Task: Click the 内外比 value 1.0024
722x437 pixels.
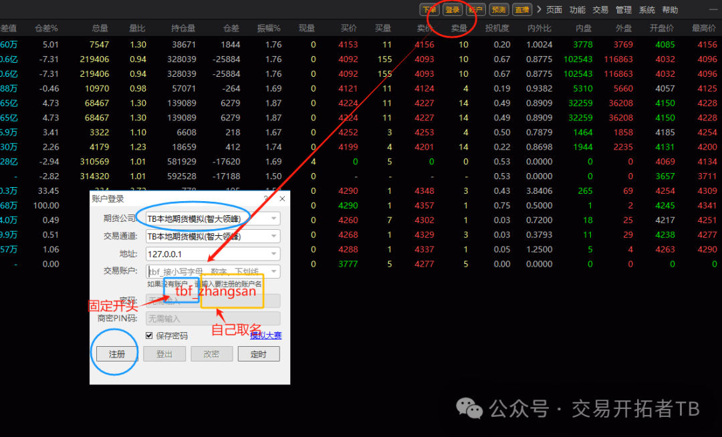Action: [539, 45]
